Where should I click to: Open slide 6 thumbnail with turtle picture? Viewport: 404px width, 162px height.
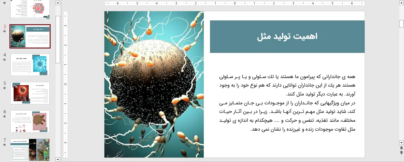(x=30, y=122)
